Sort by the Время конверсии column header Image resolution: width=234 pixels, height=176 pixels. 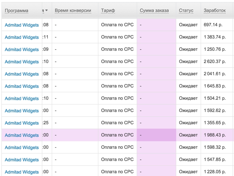click(x=73, y=11)
